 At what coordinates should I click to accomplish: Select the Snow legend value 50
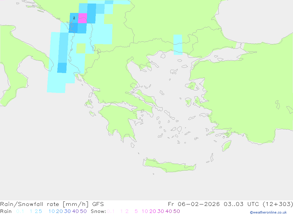(x=177, y=211)
